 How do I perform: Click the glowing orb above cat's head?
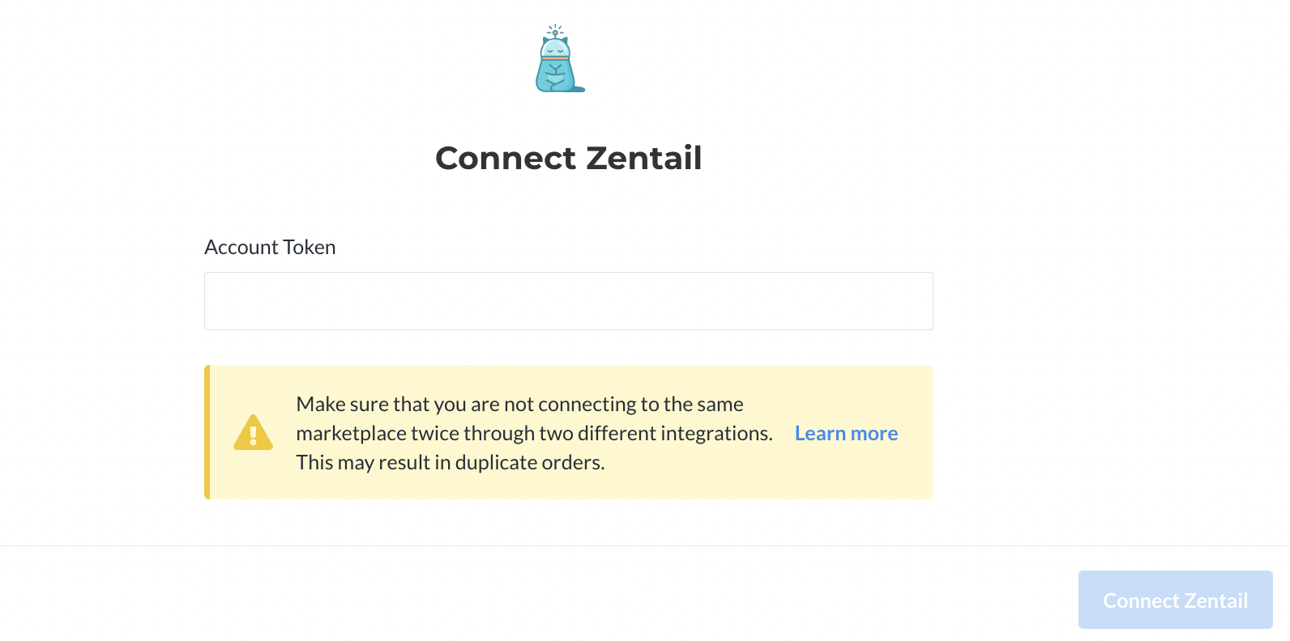pyautogui.click(x=555, y=32)
